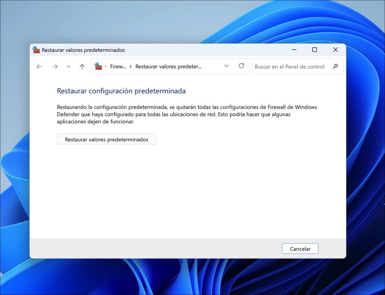Click the search magnifier icon
385x295 pixels.
click(x=335, y=66)
